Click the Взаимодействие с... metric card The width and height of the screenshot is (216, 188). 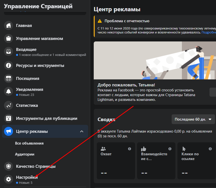(156, 161)
